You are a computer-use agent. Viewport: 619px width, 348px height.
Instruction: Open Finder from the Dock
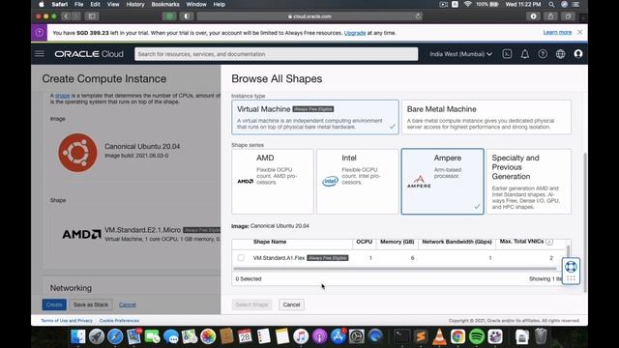click(x=77, y=336)
